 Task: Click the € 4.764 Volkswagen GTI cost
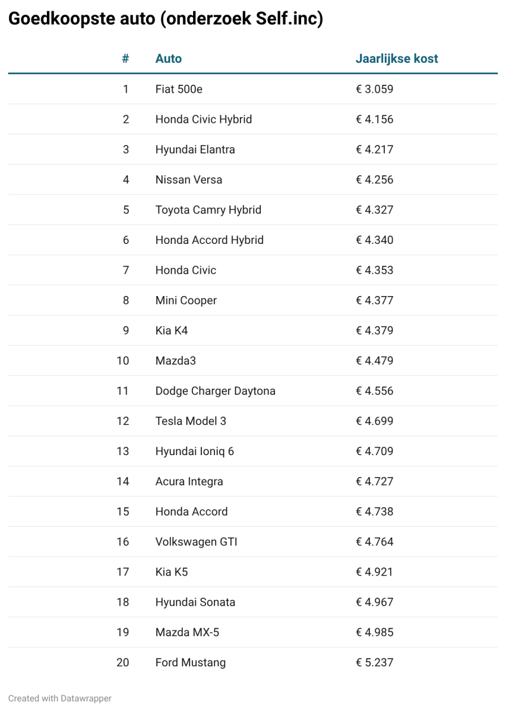374,542
